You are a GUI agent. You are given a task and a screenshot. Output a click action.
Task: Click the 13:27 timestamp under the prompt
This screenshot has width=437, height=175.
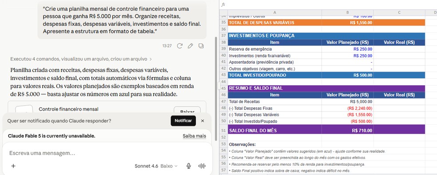coord(167,46)
